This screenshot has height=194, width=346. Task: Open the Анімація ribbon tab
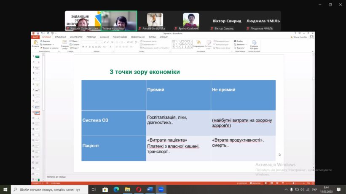click(x=104, y=37)
